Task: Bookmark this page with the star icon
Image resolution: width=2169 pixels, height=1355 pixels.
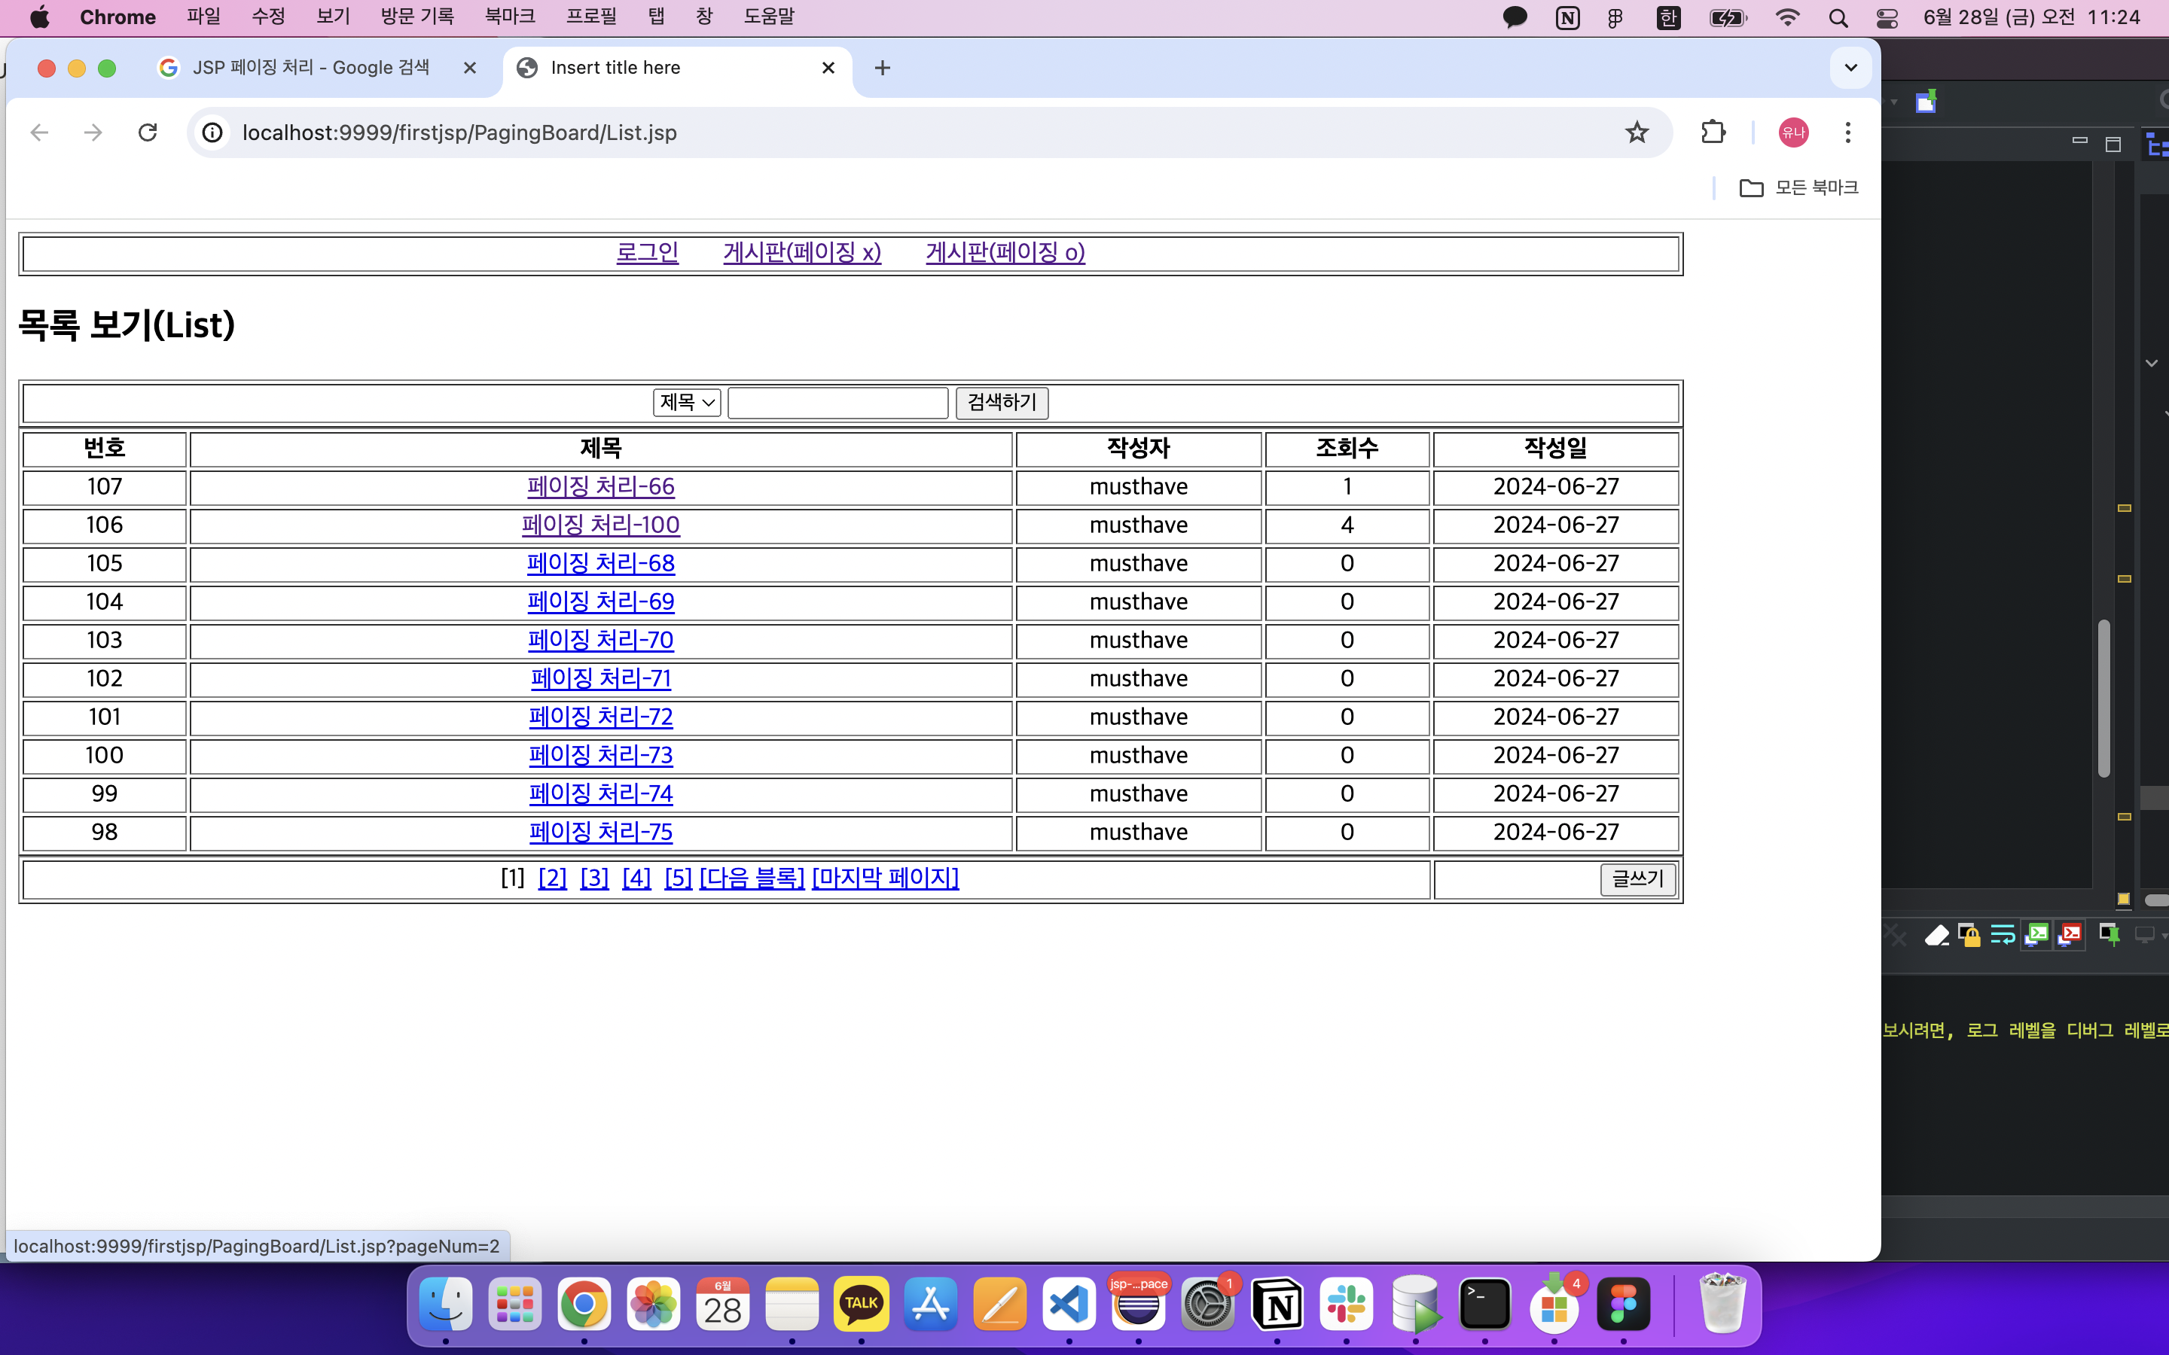Action: click(1637, 132)
